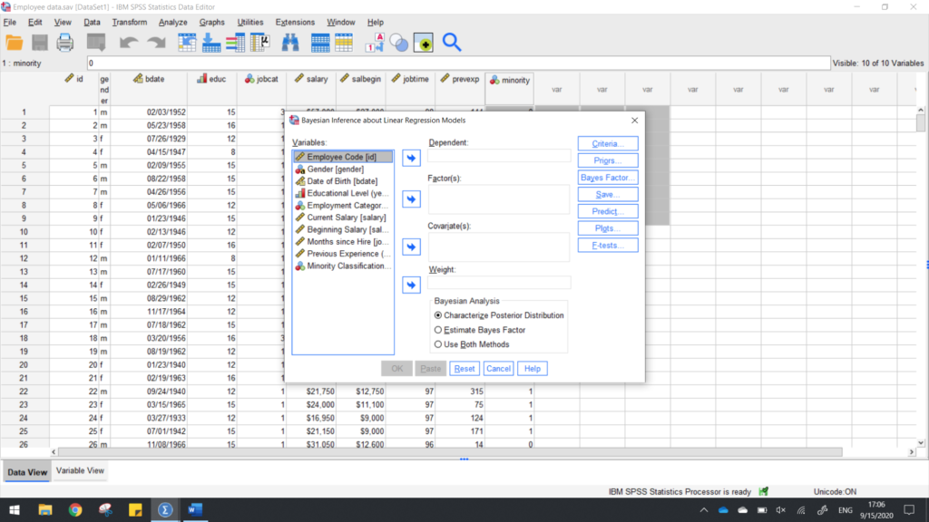
Task: Click the Dependent variable field
Action: 499,156
